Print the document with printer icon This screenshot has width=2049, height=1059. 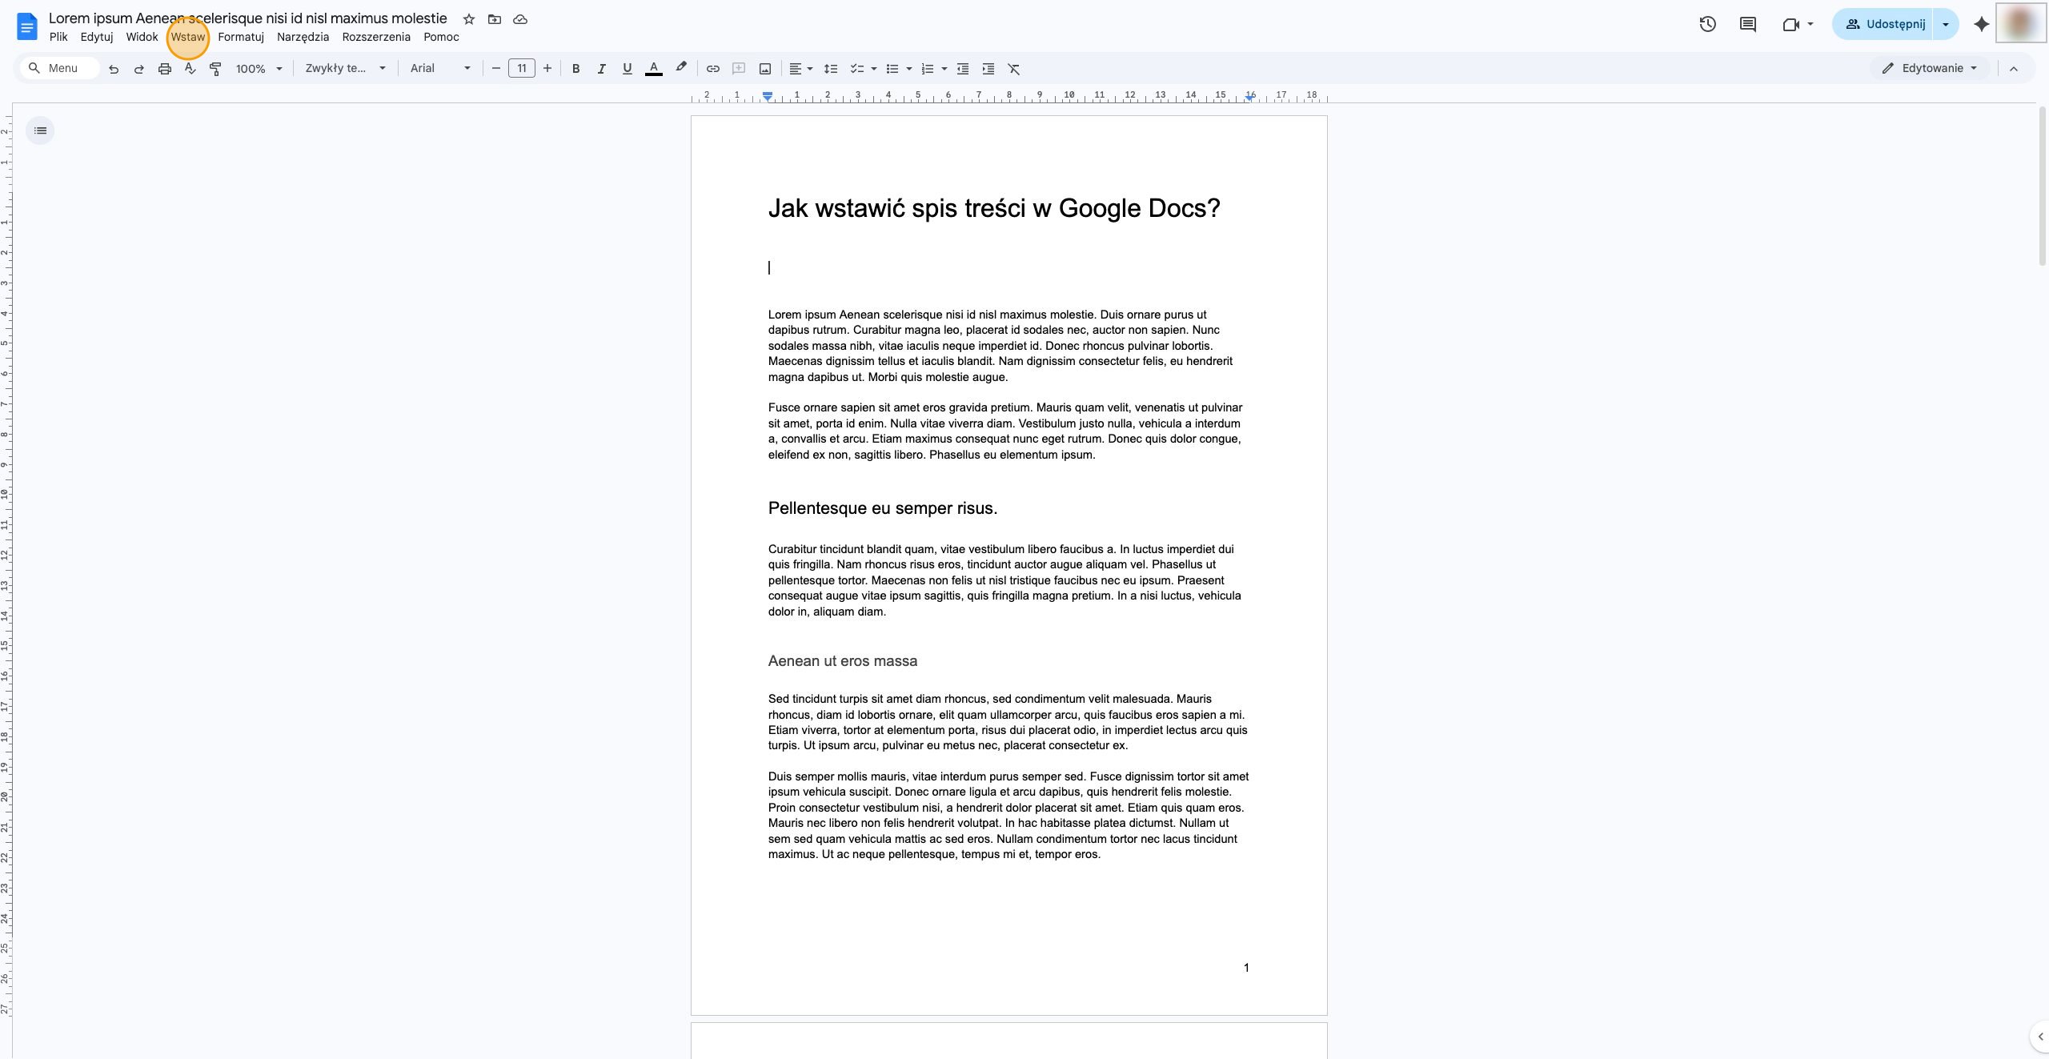[165, 69]
